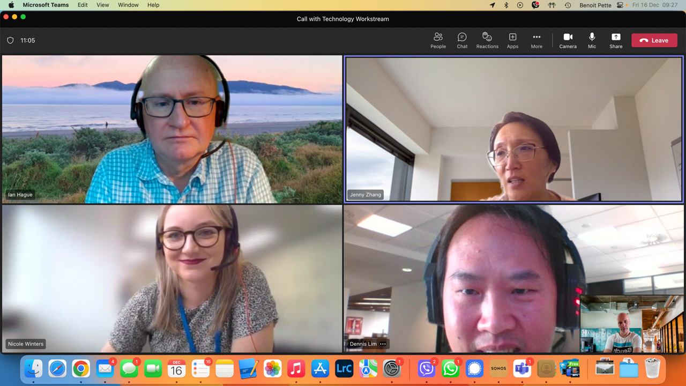Click the Share screen icon
The image size is (686, 386).
(616, 40)
